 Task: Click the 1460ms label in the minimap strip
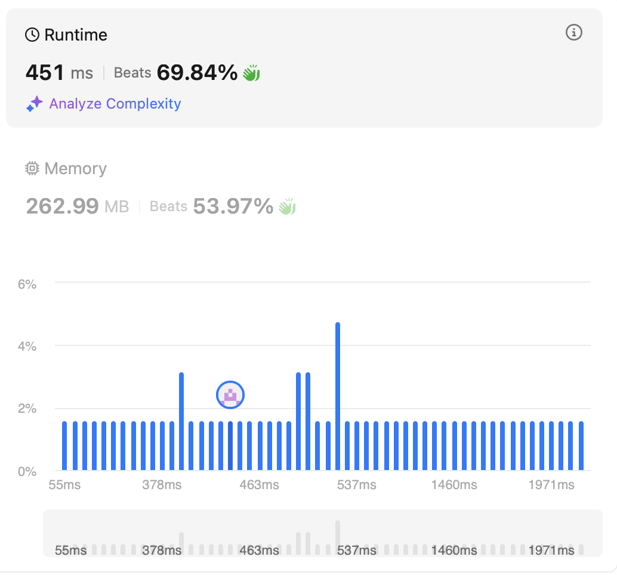click(454, 550)
